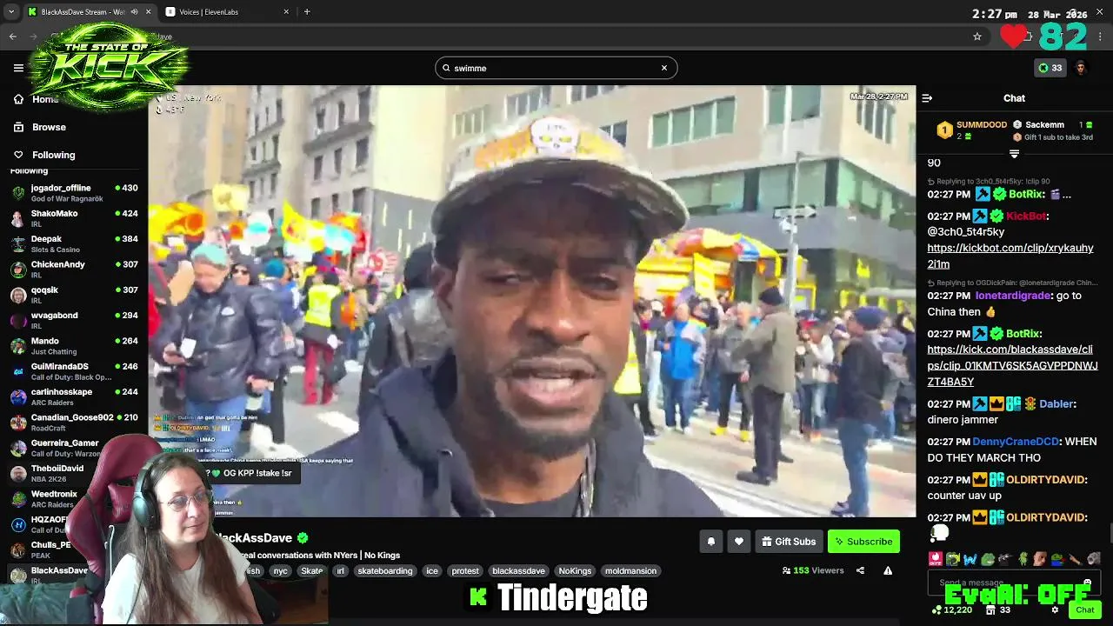The width and height of the screenshot is (1113, 626).
Task: Click the Gift Subs button
Action: tap(788, 542)
